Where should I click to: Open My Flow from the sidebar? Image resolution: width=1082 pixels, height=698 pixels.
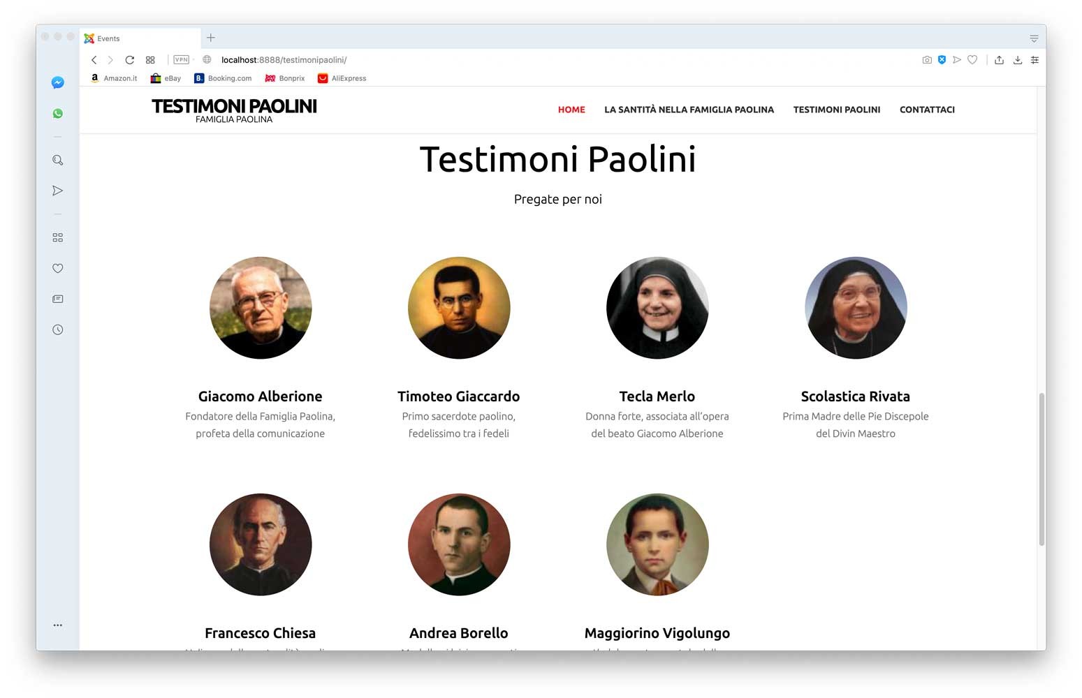pyautogui.click(x=58, y=191)
